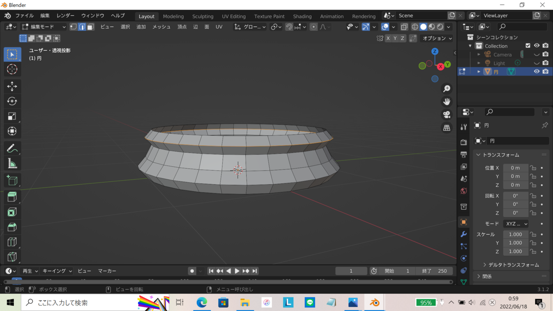
Task: Open the レンダー menu
Action: (65, 16)
